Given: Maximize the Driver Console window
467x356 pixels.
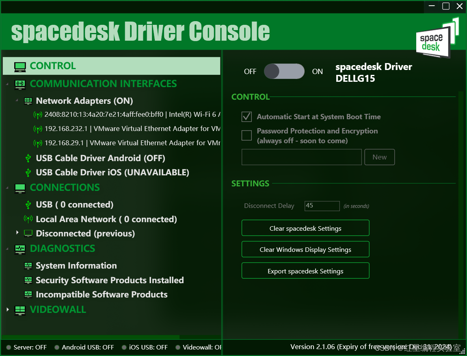Looking at the screenshot, I should 446,6.
